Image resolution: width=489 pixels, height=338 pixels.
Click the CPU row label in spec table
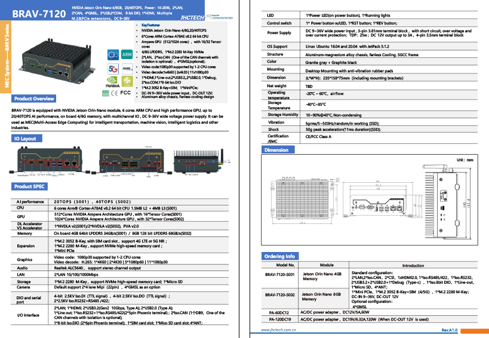20,208
